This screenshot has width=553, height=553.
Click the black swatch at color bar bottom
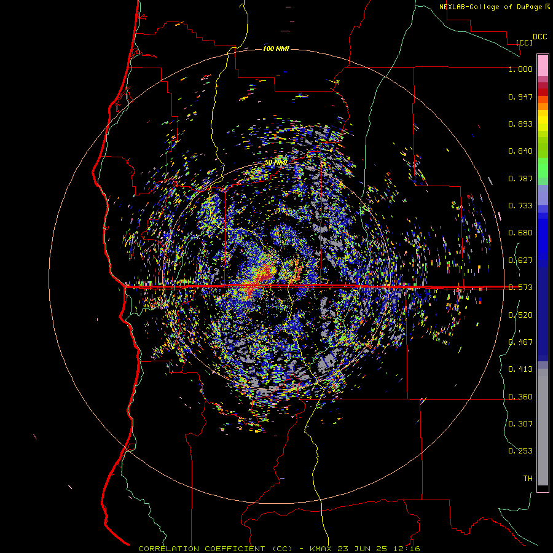coord(543,488)
